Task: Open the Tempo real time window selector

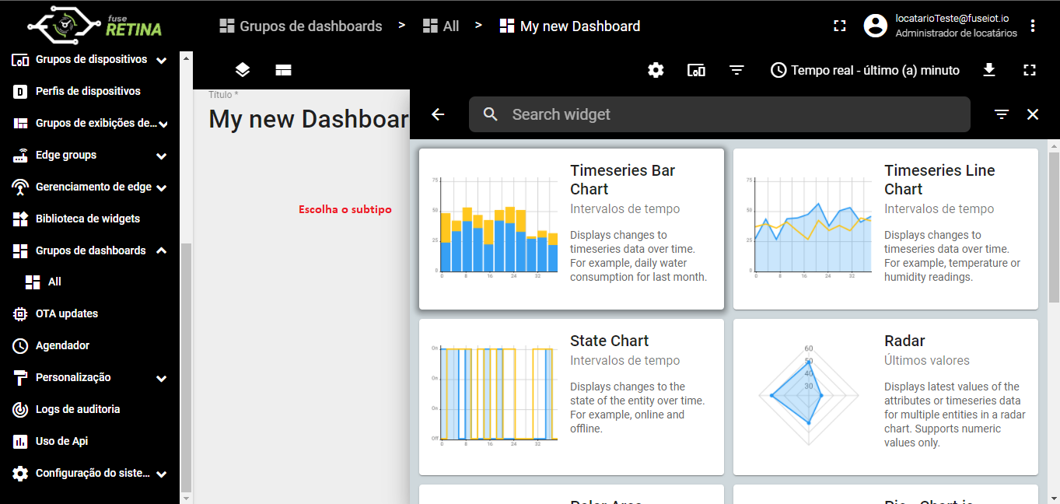Action: point(865,70)
